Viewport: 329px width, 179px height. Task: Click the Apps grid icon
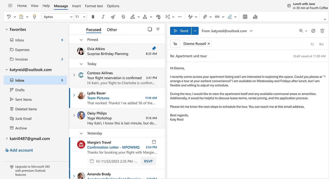pyautogui.click(x=245, y=17)
